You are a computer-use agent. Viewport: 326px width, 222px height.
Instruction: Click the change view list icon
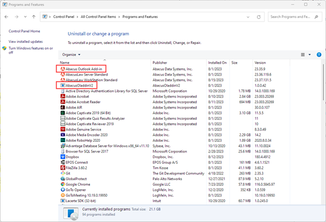coord(303,55)
